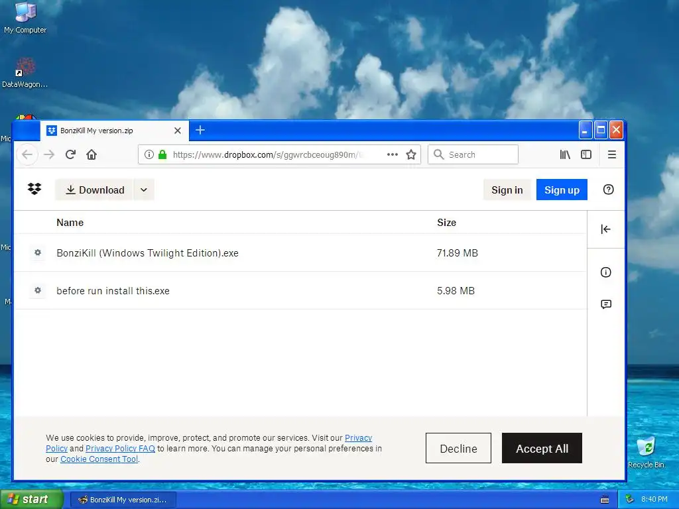This screenshot has height=509, width=679.
Task: Open the Cookie Consent Tool link
Action: coord(99,459)
